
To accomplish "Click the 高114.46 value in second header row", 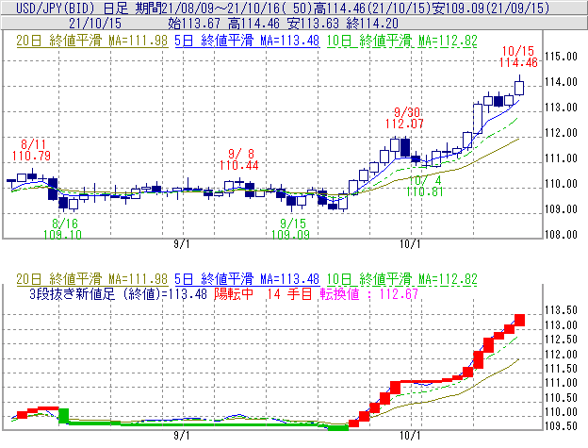I will [253, 24].
